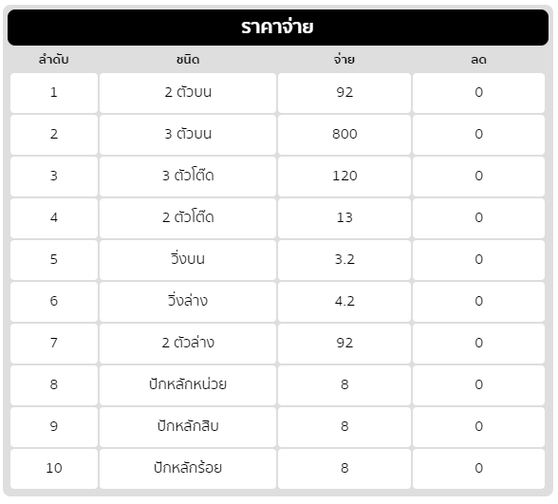558x504 pixels.
Task: Click the วิ่งล่าง type cell
Action: pos(188,302)
